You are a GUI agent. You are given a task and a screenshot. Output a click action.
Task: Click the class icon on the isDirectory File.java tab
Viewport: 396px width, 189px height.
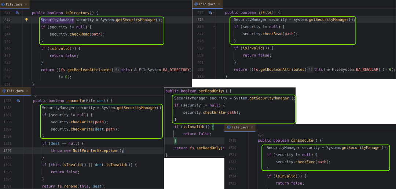point(3,4)
